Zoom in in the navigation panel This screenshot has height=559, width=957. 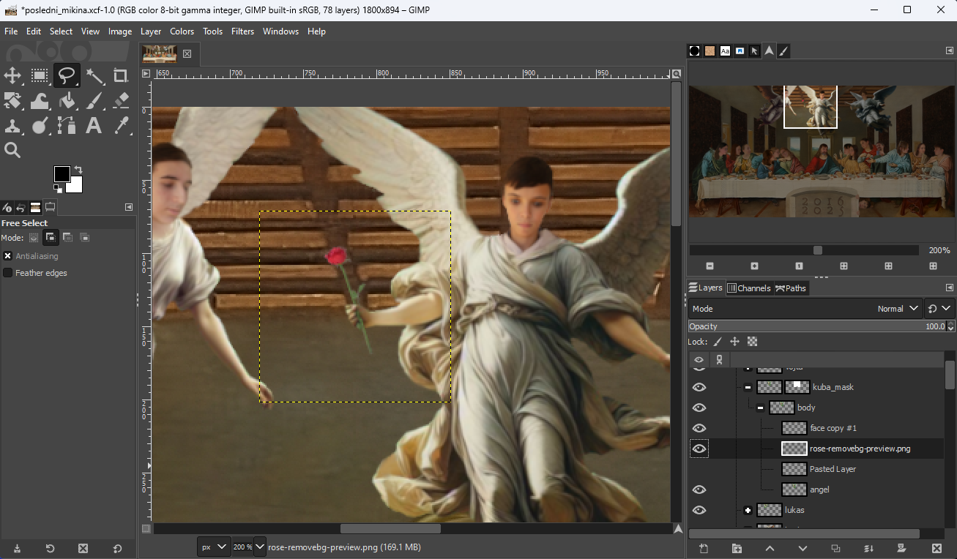pos(754,266)
